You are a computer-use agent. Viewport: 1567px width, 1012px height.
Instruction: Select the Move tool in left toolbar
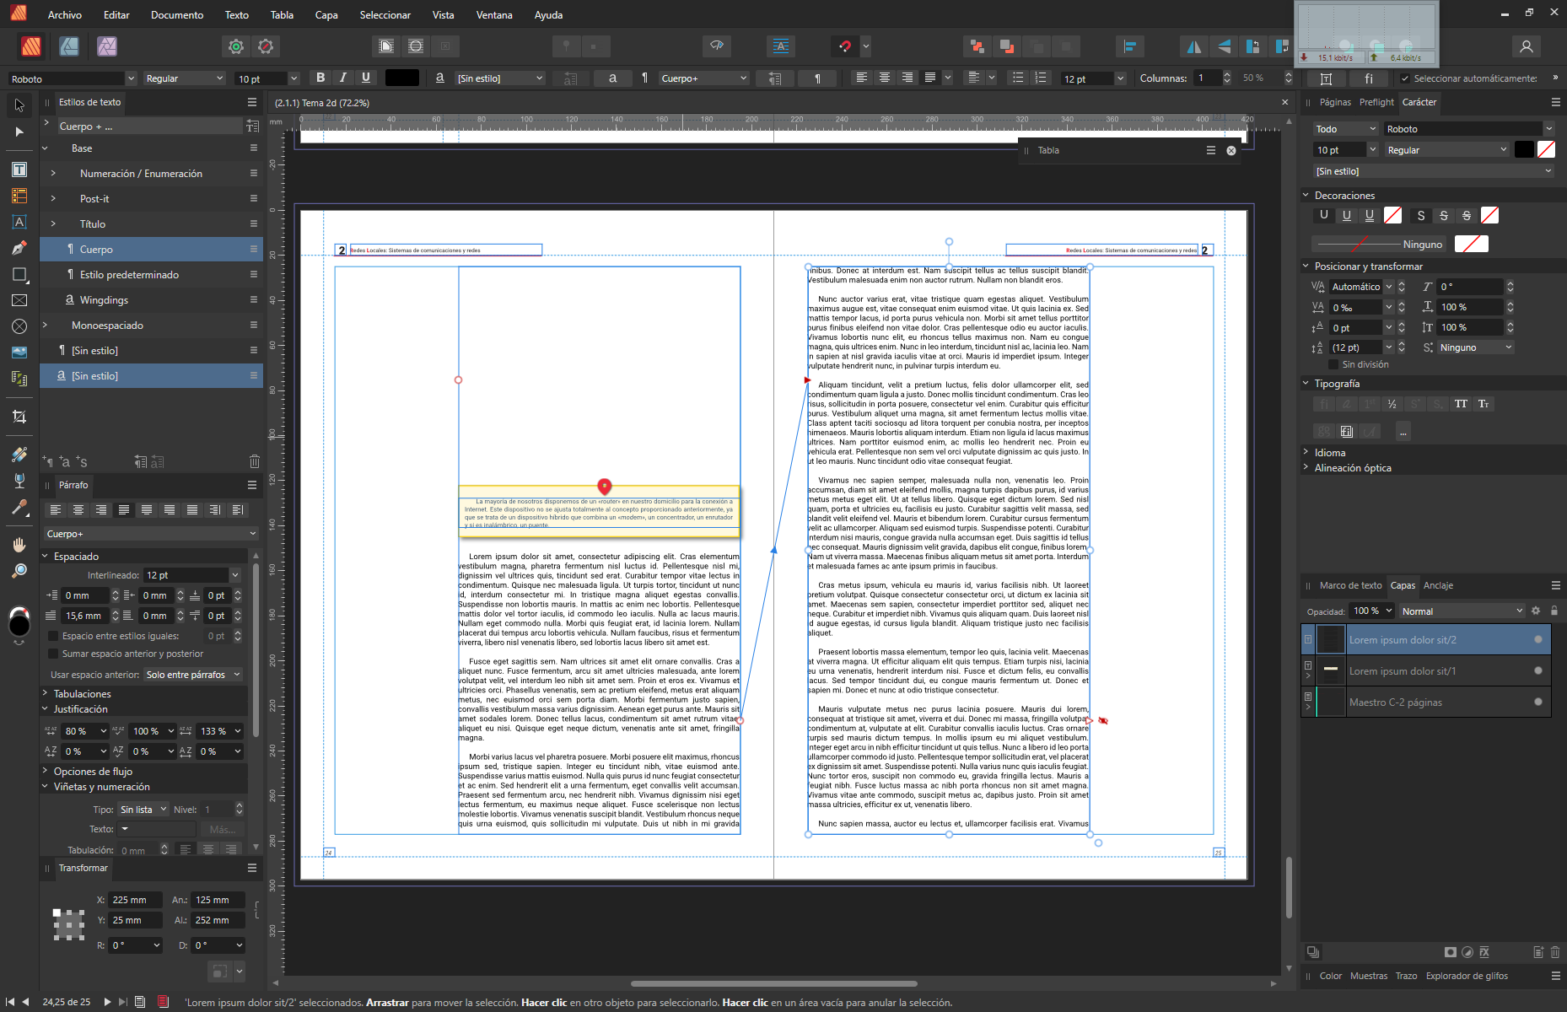pyautogui.click(x=19, y=105)
